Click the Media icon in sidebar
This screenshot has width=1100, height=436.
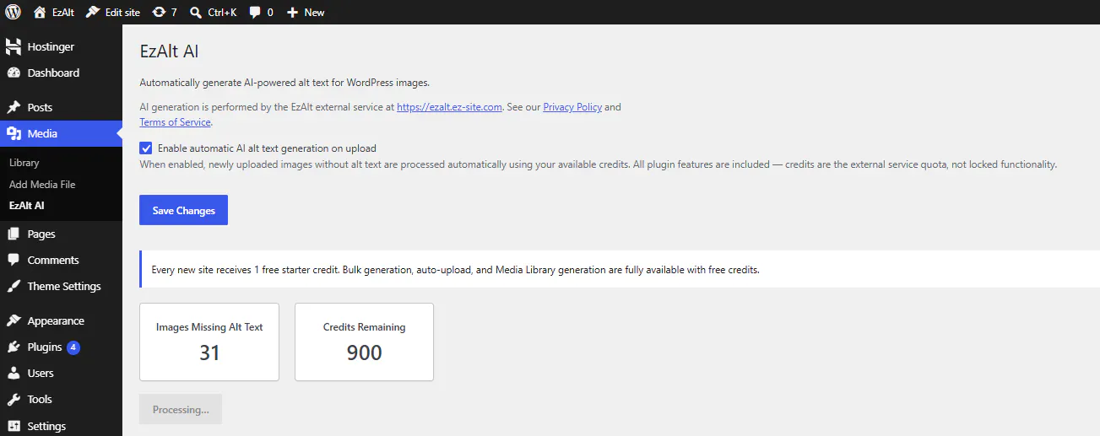click(x=14, y=133)
